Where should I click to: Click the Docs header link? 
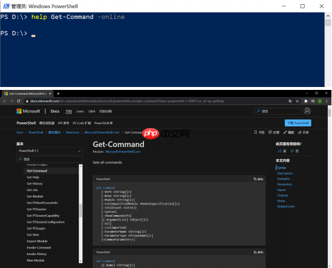(55, 111)
